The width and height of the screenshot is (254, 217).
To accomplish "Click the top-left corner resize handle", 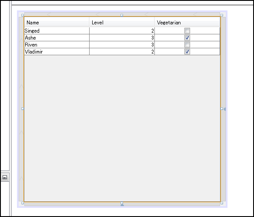I will [x=23, y=15].
